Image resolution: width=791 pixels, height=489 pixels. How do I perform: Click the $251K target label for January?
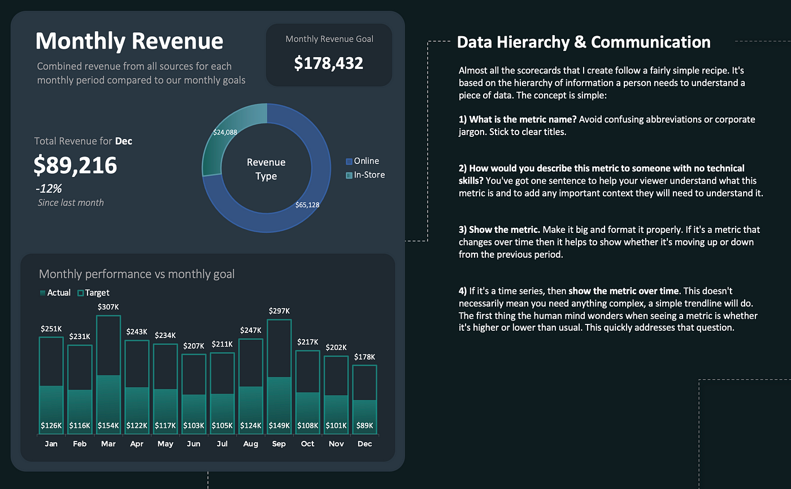51,328
